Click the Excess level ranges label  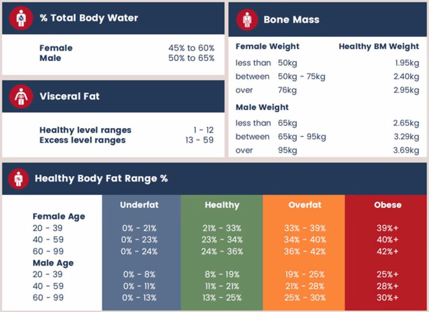click(x=82, y=140)
